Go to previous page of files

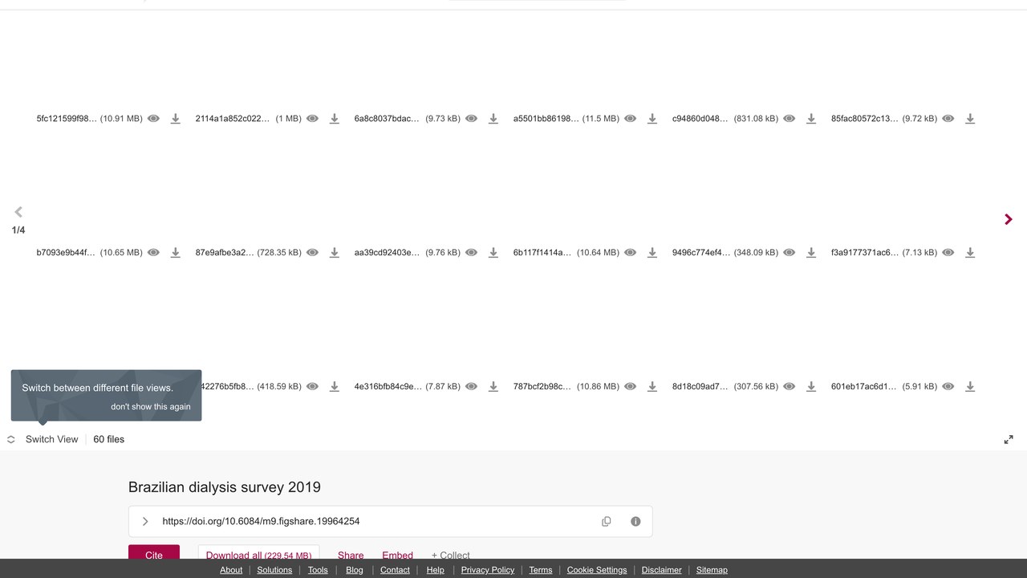[x=18, y=212]
